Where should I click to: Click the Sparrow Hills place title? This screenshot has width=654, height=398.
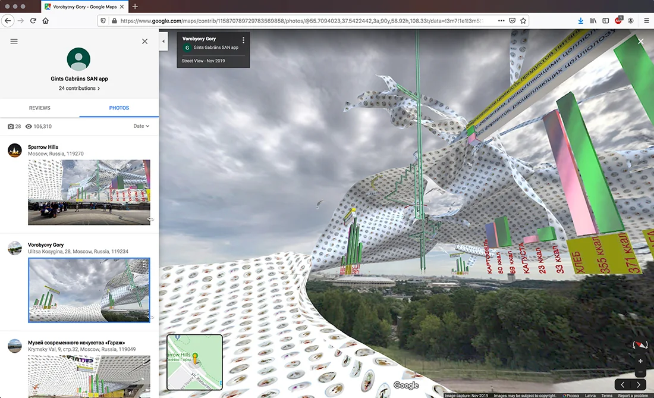point(43,147)
